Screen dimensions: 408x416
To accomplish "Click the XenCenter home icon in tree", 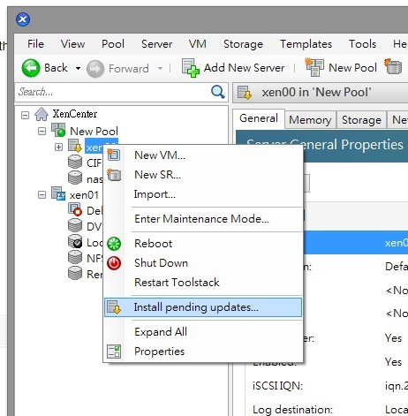I will (x=42, y=114).
